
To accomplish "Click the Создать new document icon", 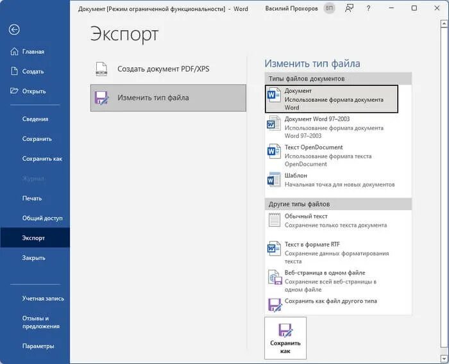I will pos(14,71).
